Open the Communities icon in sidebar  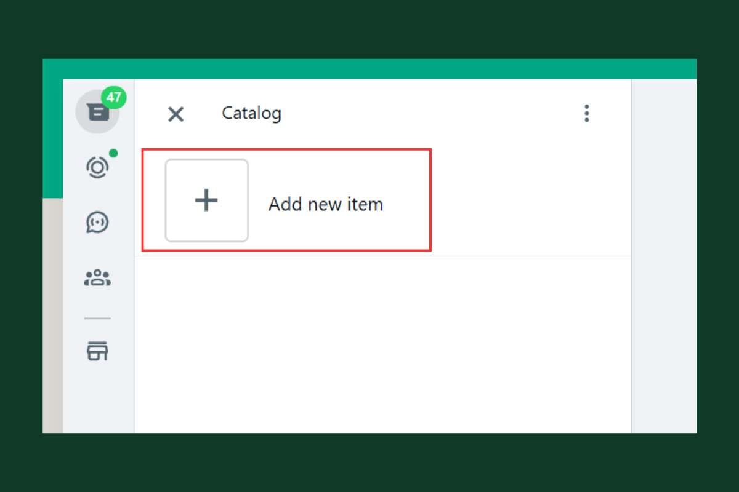click(97, 278)
